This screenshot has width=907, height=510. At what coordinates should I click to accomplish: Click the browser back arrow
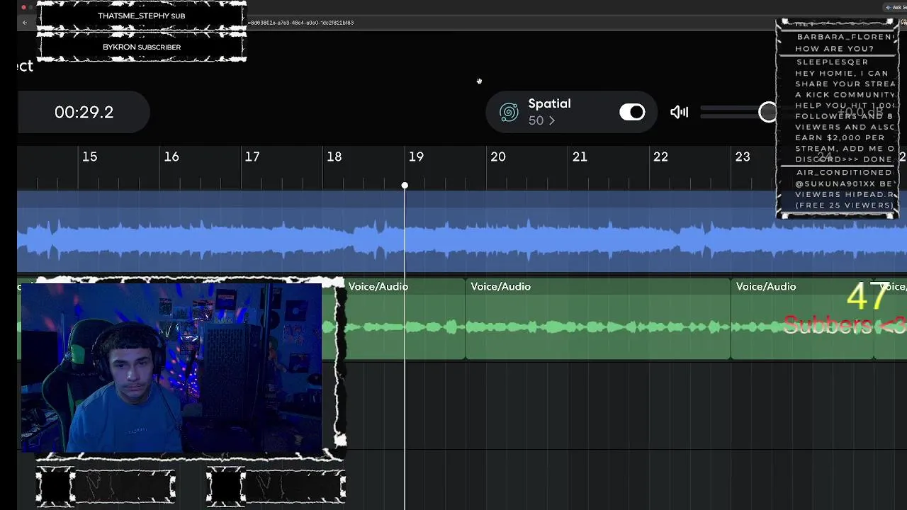25,23
